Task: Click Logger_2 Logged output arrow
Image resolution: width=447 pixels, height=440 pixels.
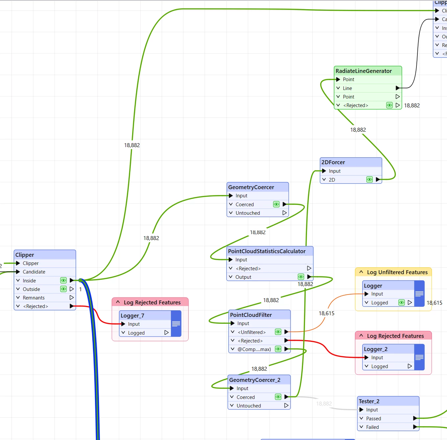Action: tap(410, 366)
